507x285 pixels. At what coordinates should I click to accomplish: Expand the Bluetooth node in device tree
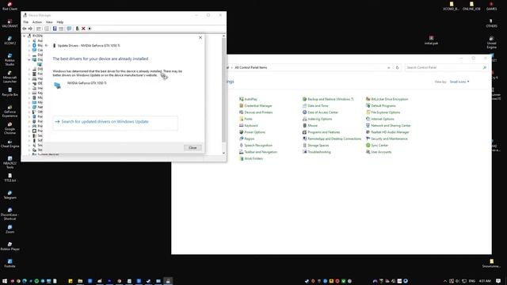pyautogui.click(x=29, y=45)
